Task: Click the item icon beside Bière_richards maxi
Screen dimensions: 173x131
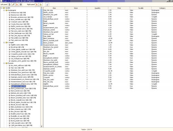Action: click(x=10, y=109)
